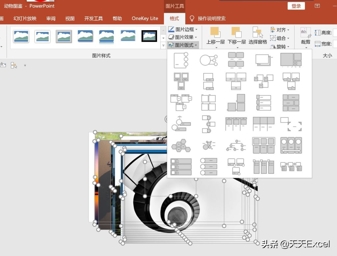The width and height of the screenshot is (337, 256).
Task: Click the Login (登录) button
Action: 296,6
